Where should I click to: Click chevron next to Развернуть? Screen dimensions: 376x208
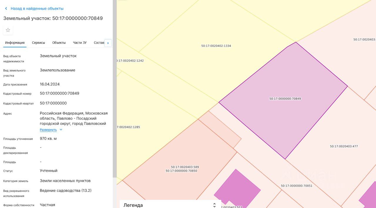[61, 130]
